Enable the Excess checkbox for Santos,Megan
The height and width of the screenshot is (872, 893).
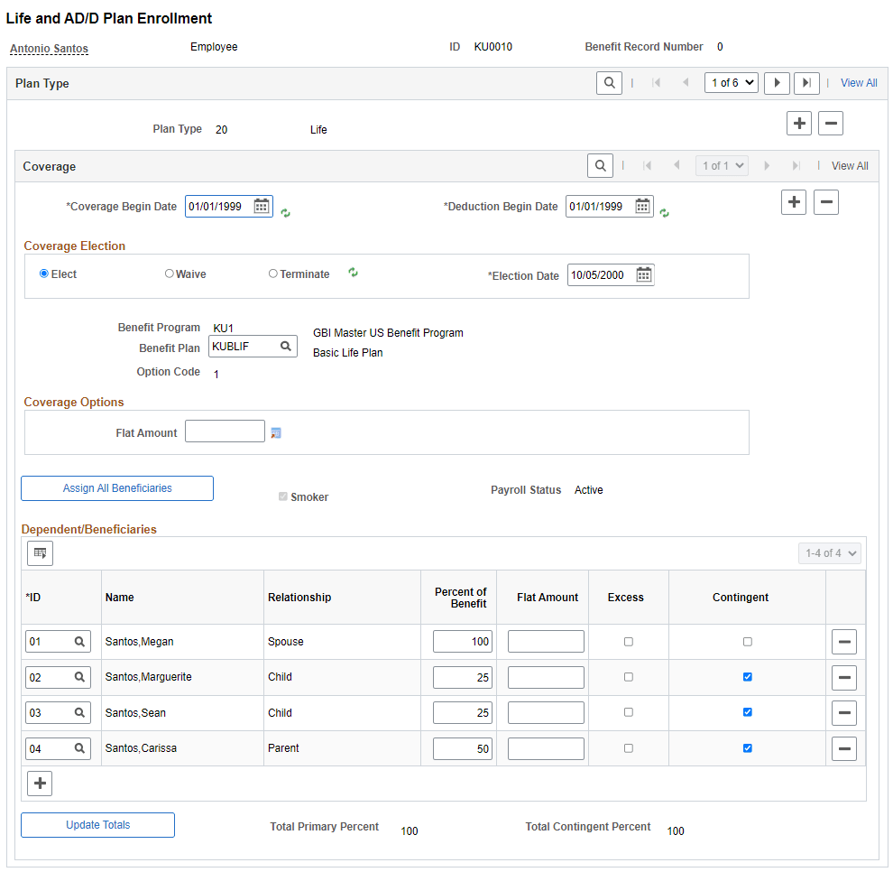pos(628,641)
